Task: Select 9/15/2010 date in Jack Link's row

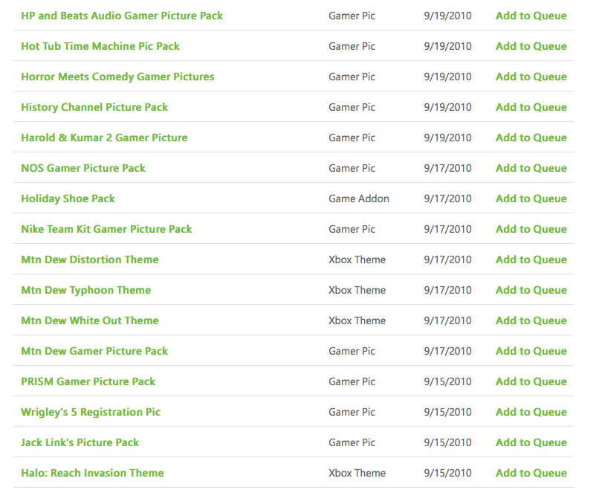Action: [447, 442]
